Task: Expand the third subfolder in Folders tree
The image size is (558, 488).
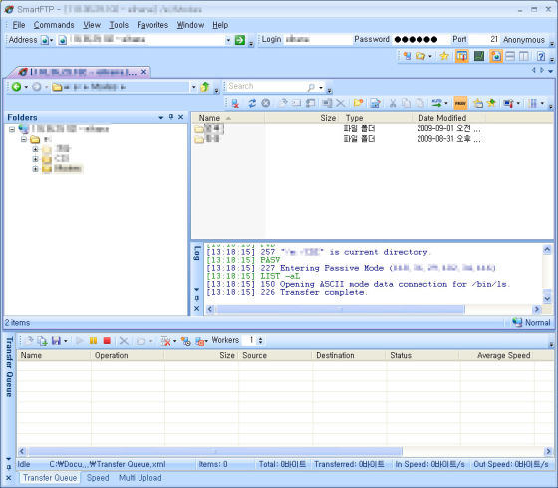Action: (x=35, y=169)
